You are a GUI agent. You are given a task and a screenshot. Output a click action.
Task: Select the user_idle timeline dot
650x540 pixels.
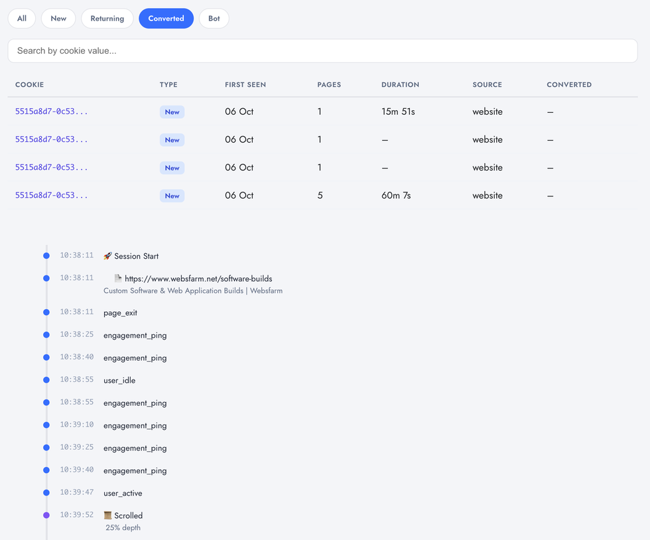46,380
